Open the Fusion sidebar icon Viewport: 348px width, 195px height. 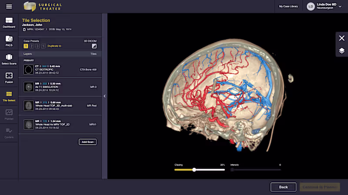coord(9,78)
